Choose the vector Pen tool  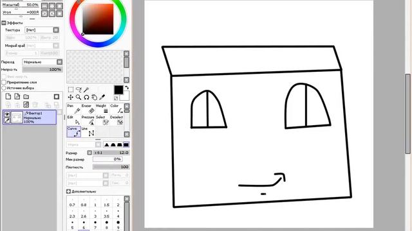(x=73, y=109)
